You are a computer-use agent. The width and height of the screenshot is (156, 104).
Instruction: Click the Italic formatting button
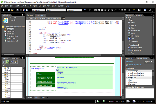point(99,10)
